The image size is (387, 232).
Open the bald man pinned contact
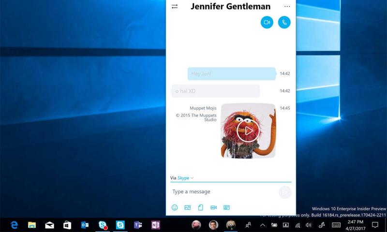(196, 225)
